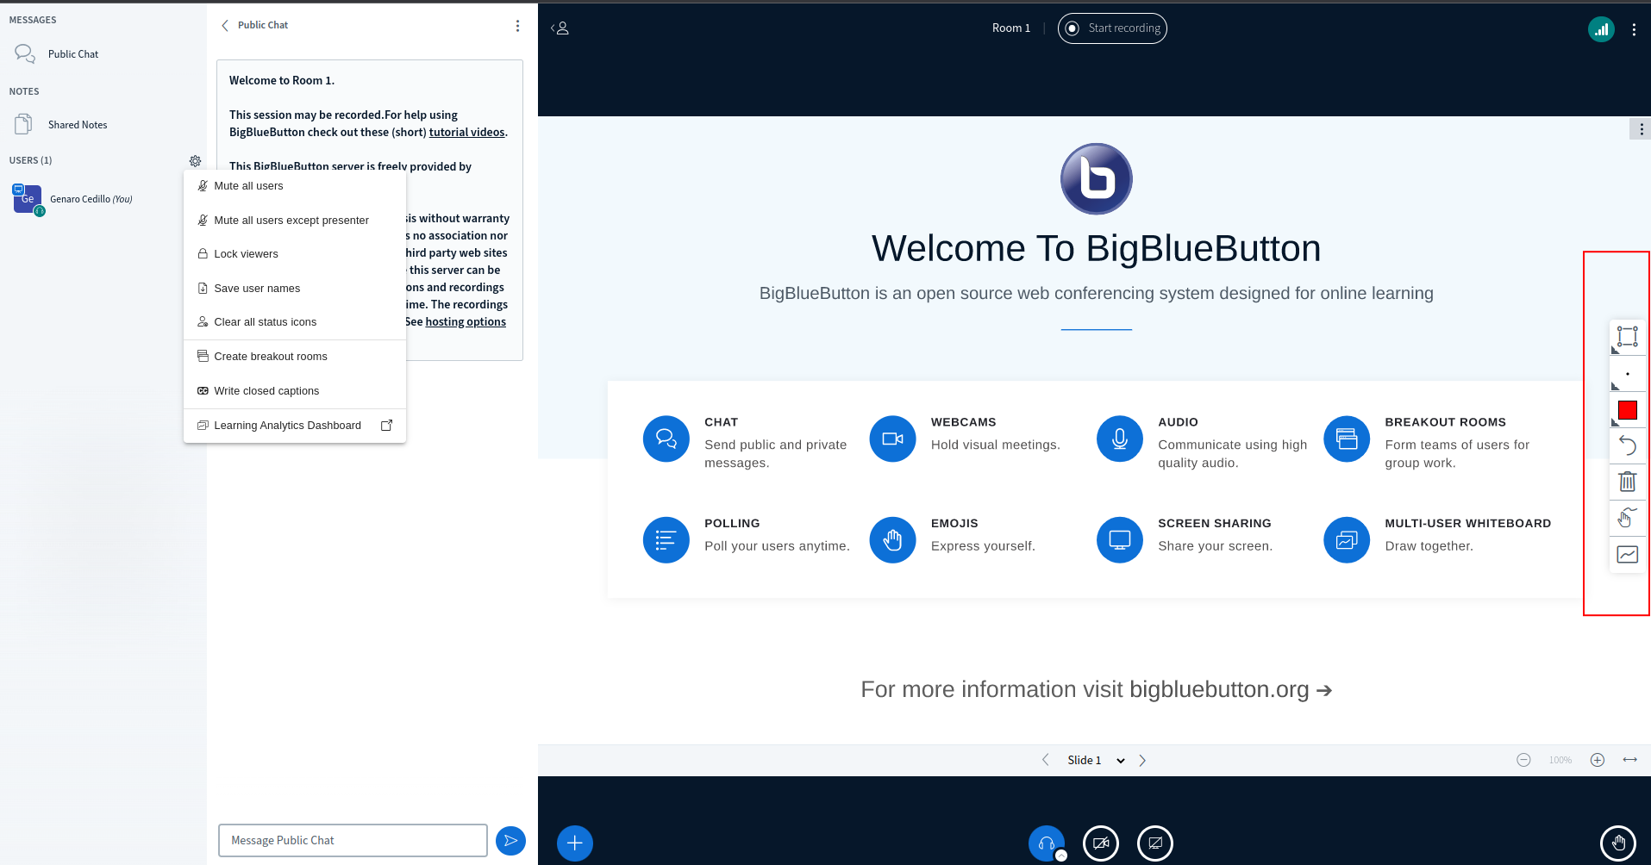
Task: Choose Mute all users except presenter
Action: click(295, 221)
